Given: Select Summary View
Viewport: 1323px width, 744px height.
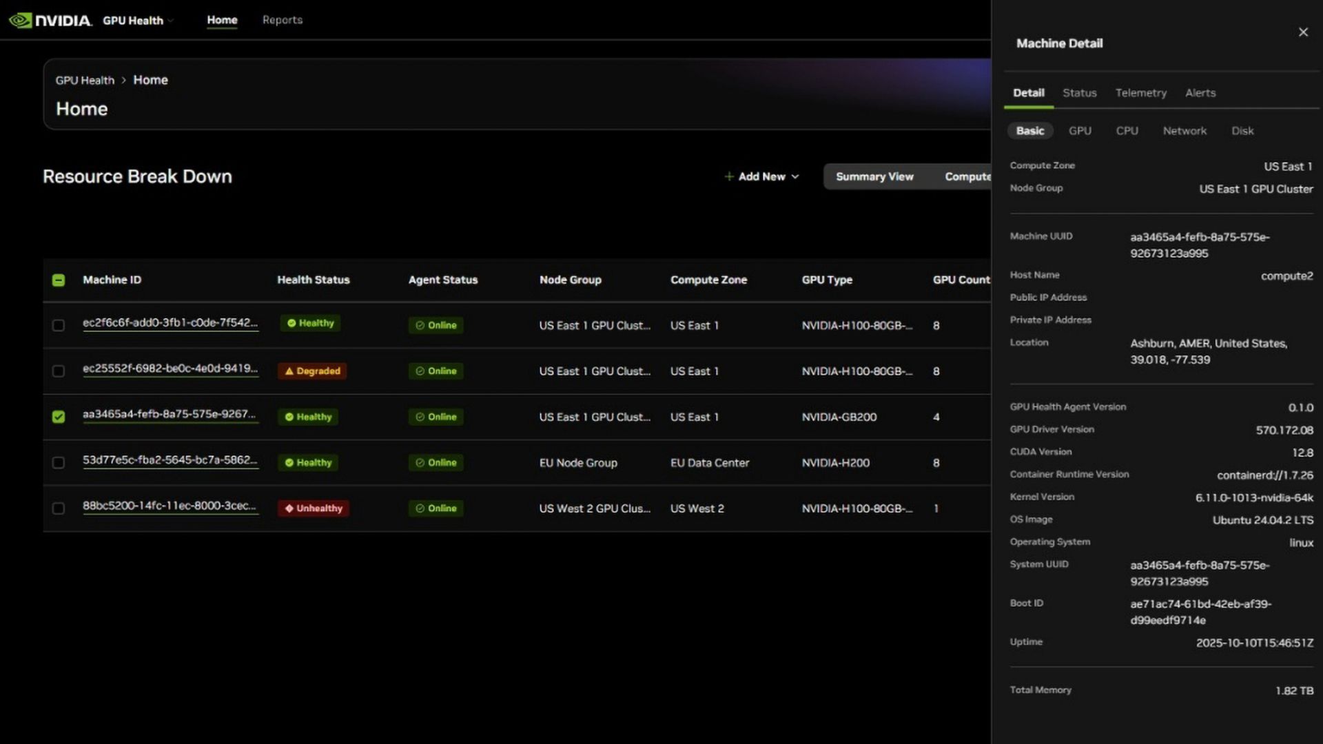Looking at the screenshot, I should pyautogui.click(x=874, y=176).
